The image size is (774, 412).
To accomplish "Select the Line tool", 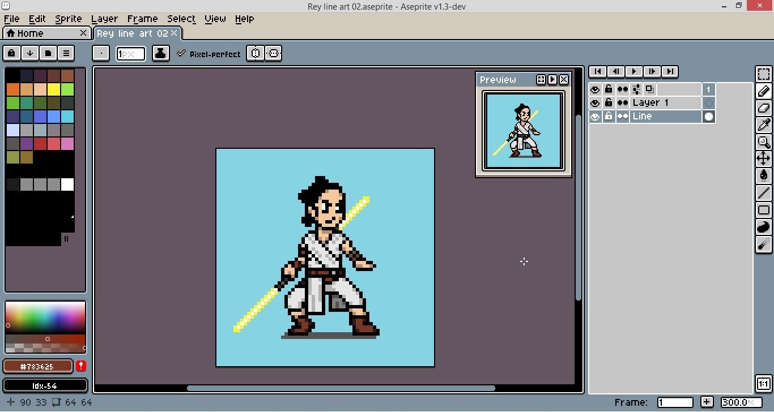I will click(x=764, y=193).
